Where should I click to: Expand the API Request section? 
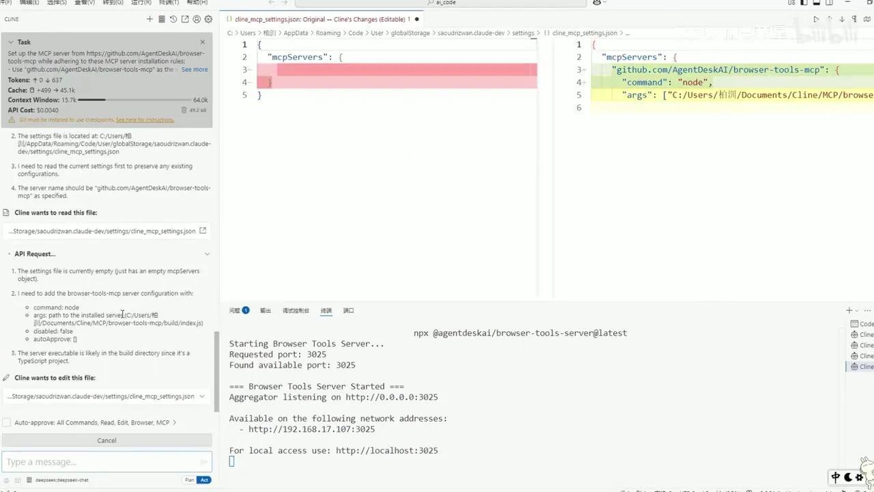pyautogui.click(x=207, y=254)
